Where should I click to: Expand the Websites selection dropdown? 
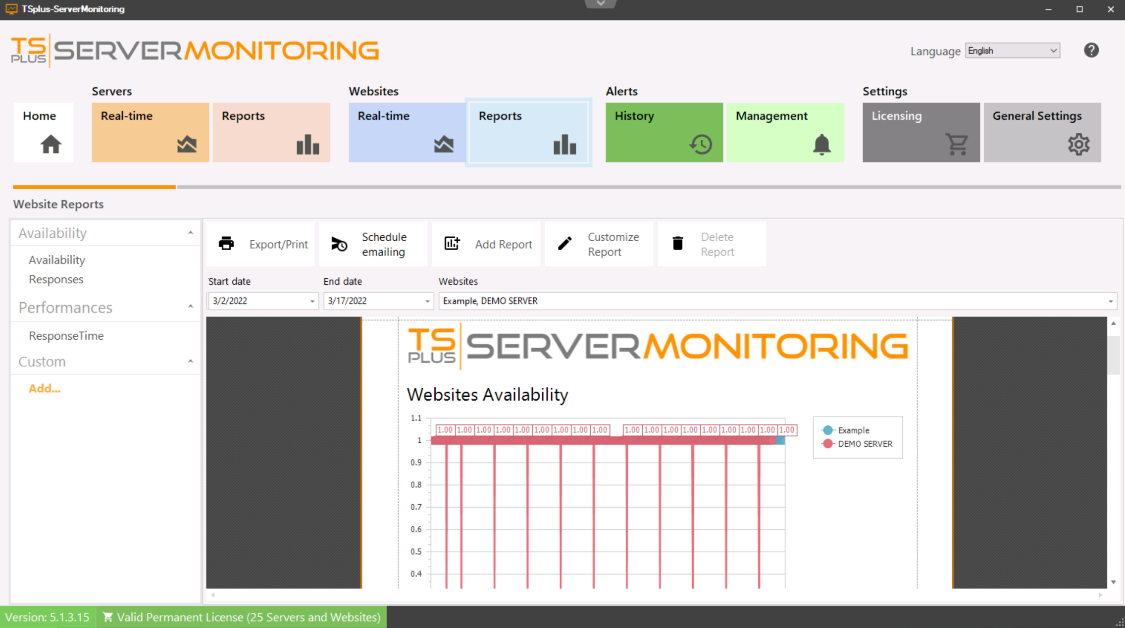tap(1110, 301)
